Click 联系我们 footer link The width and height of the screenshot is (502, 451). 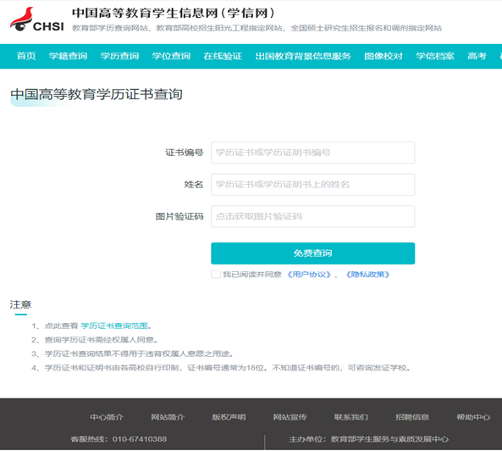coord(350,417)
